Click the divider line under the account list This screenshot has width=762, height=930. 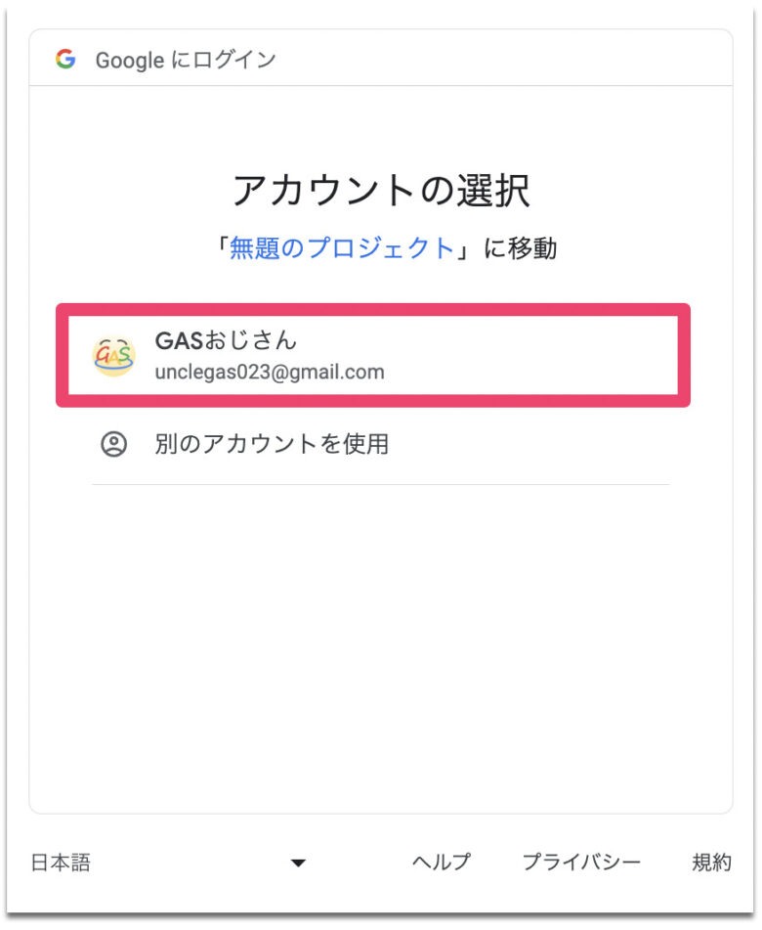pyautogui.click(x=380, y=485)
